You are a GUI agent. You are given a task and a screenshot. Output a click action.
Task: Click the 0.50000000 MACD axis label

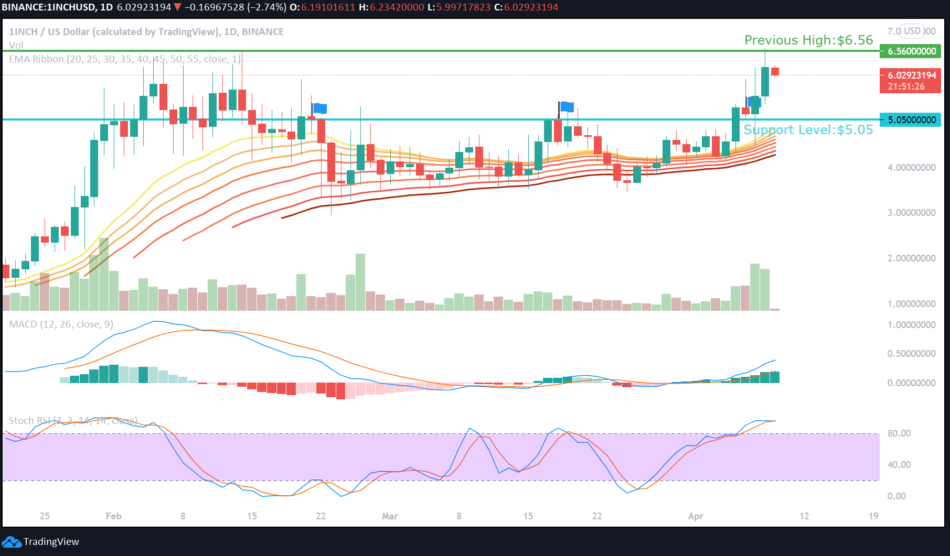point(911,354)
